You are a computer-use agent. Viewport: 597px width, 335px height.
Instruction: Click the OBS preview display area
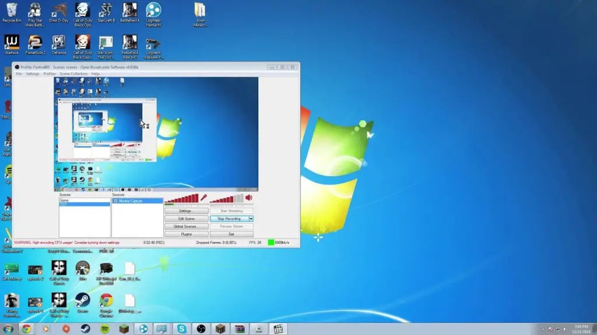(x=156, y=134)
